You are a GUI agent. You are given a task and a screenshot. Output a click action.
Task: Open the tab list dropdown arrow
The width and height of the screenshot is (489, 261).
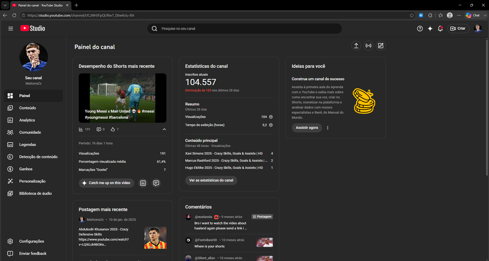5,5
